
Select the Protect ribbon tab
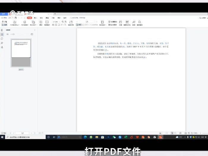[x=59, y=18]
